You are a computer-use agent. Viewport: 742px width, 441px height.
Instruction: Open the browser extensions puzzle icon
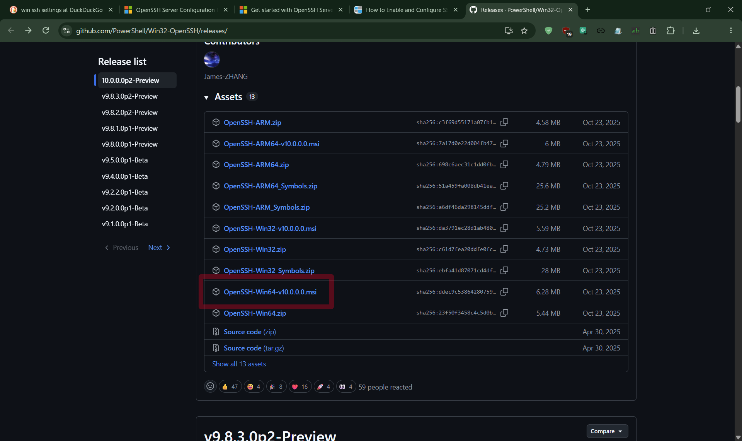pyautogui.click(x=671, y=31)
